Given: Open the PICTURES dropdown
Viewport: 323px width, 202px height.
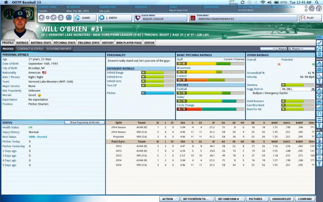Looking at the screenshot, I should (x=257, y=199).
